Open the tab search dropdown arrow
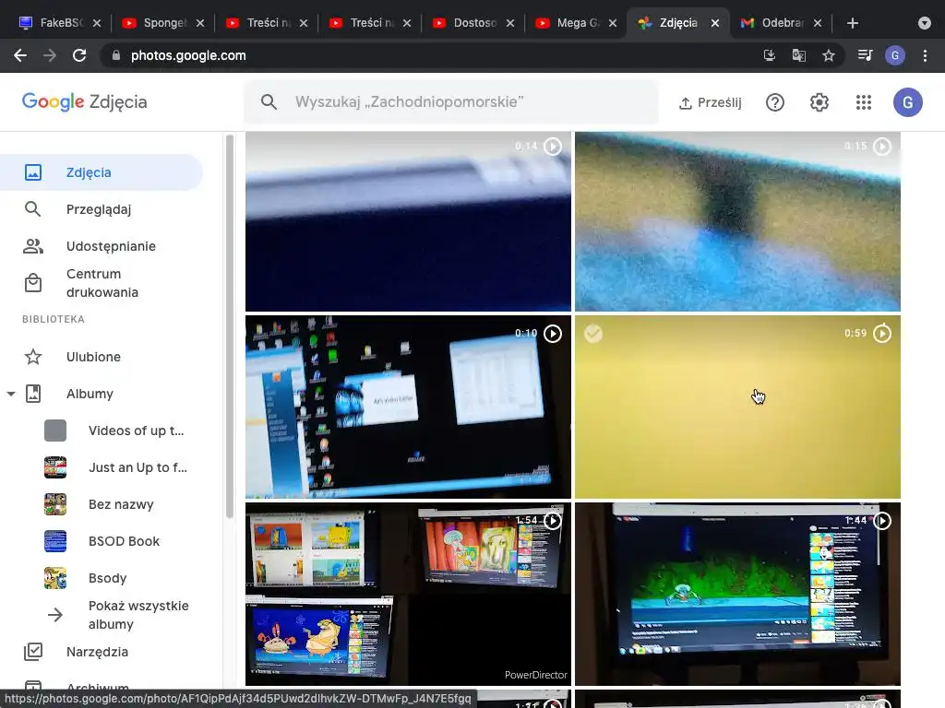This screenshot has height=708, width=945. pyautogui.click(x=925, y=23)
